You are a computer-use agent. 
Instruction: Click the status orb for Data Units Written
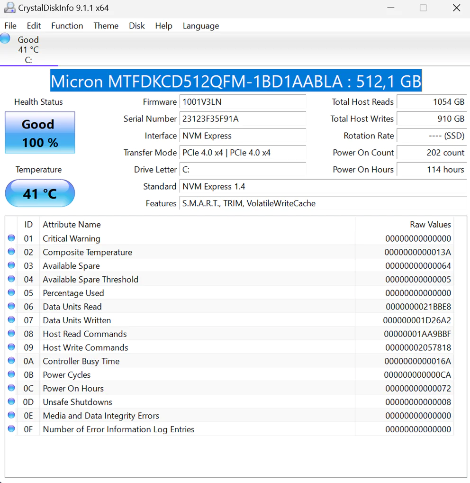point(11,320)
